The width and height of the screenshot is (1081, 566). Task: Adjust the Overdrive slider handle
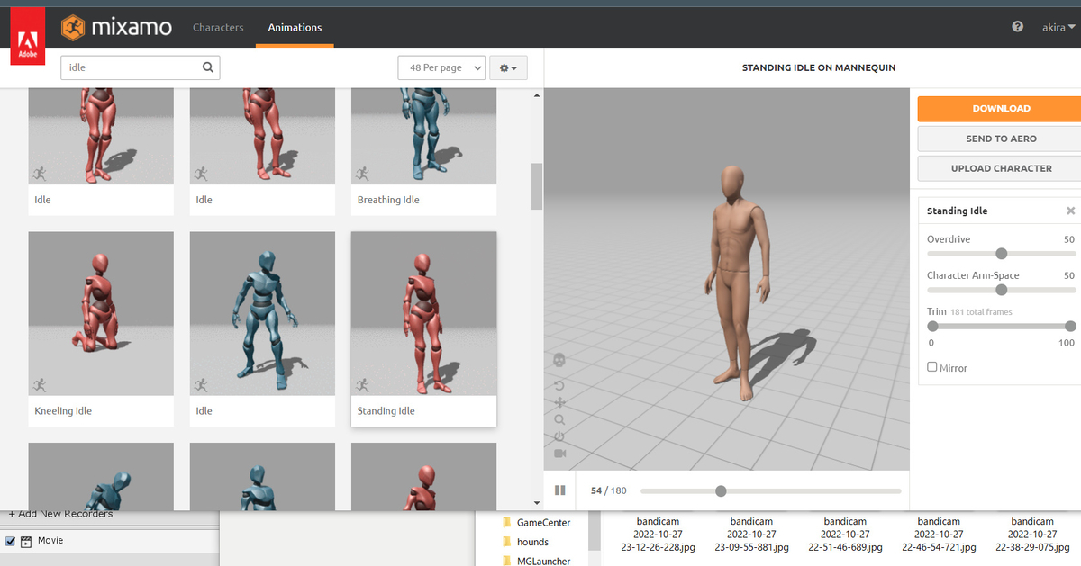1001,254
